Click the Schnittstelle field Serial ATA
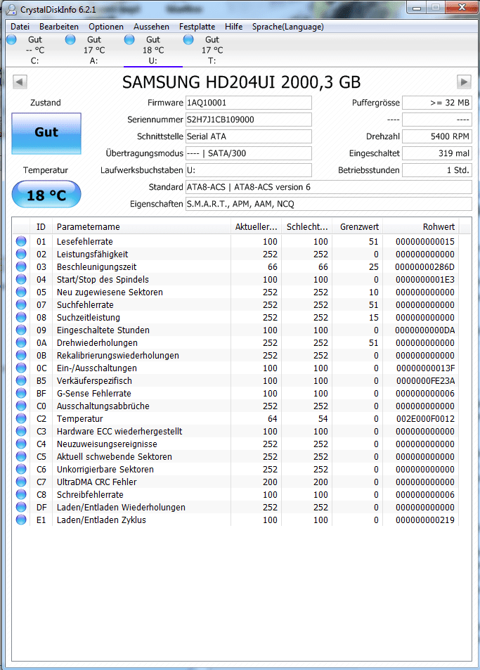The image size is (480, 670). point(249,136)
